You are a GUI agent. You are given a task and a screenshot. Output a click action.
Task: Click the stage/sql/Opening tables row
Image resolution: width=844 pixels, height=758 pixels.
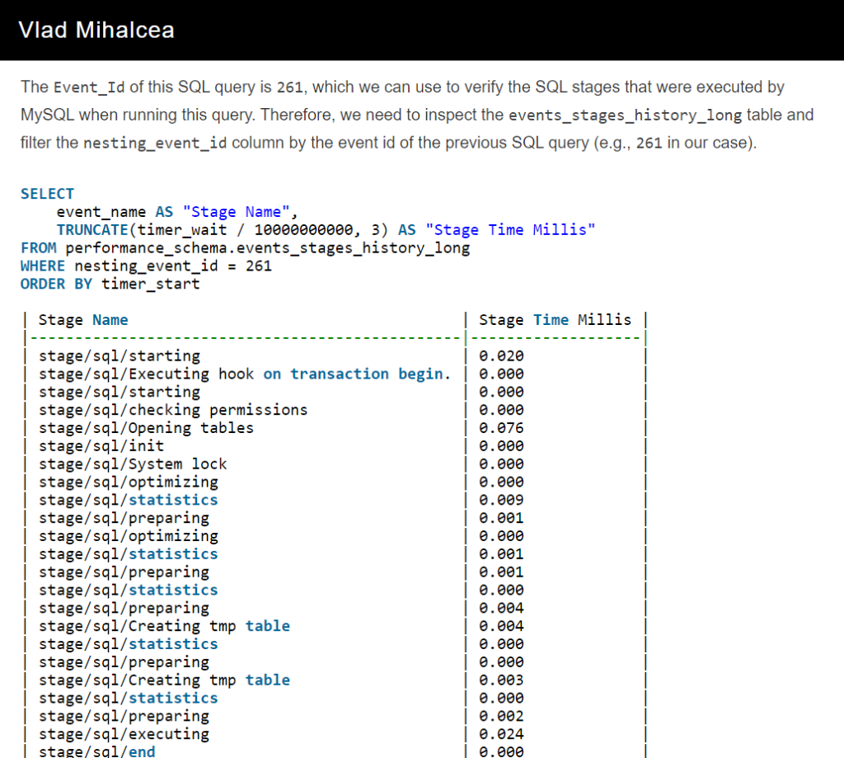click(x=146, y=428)
